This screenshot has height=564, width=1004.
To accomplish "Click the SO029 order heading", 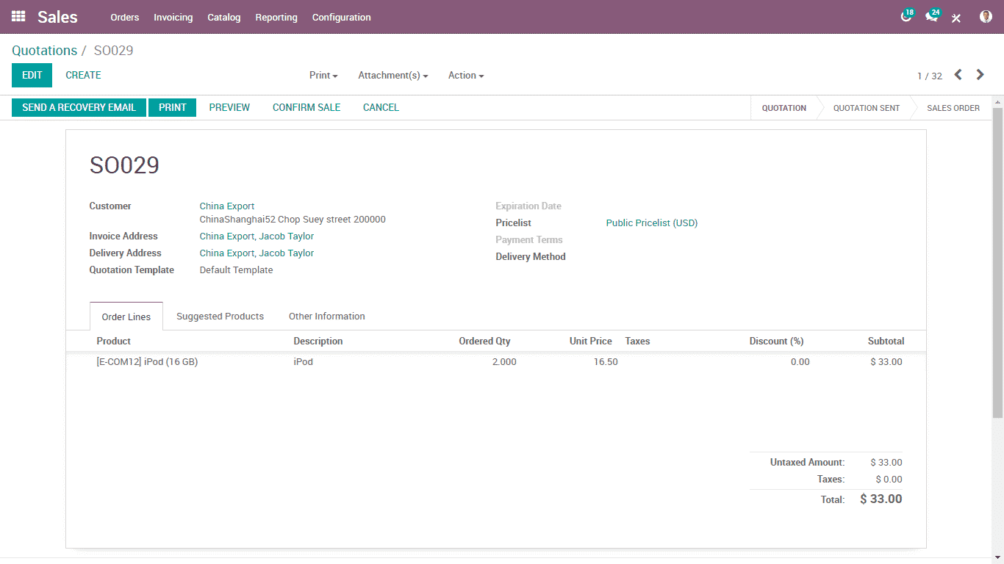I will pos(124,165).
